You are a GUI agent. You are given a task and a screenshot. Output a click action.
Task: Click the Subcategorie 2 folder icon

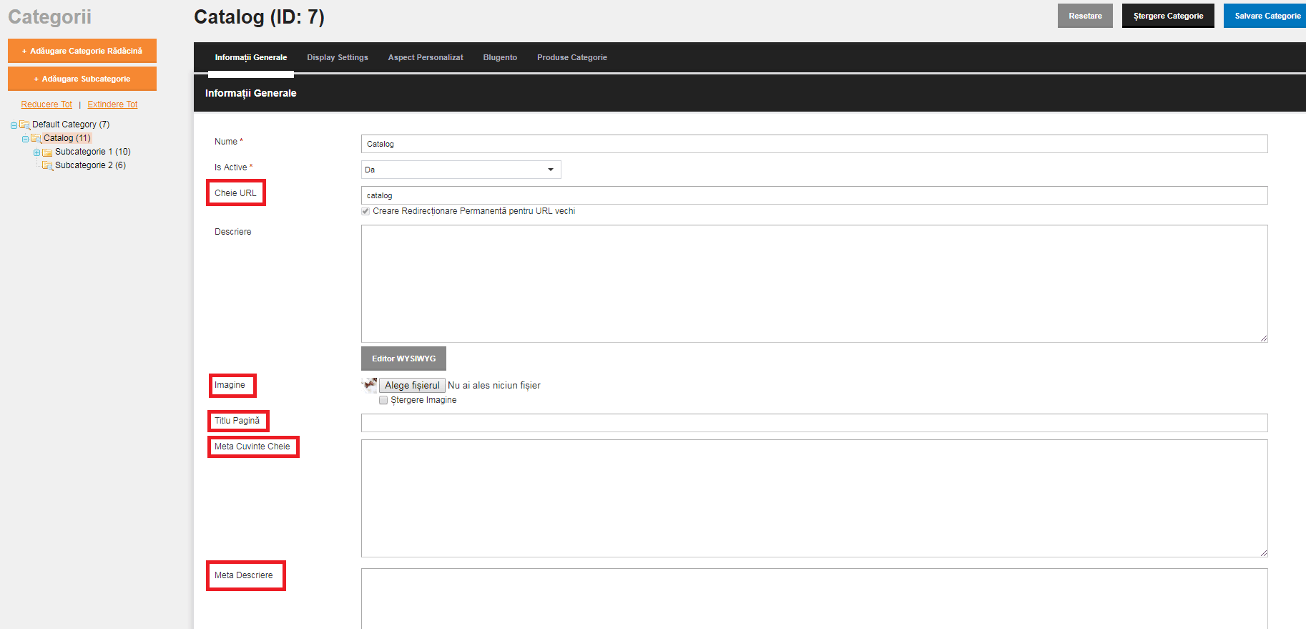(47, 165)
